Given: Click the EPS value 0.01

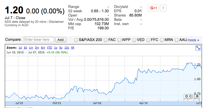Looking at the screenshot, I should point(138,11).
